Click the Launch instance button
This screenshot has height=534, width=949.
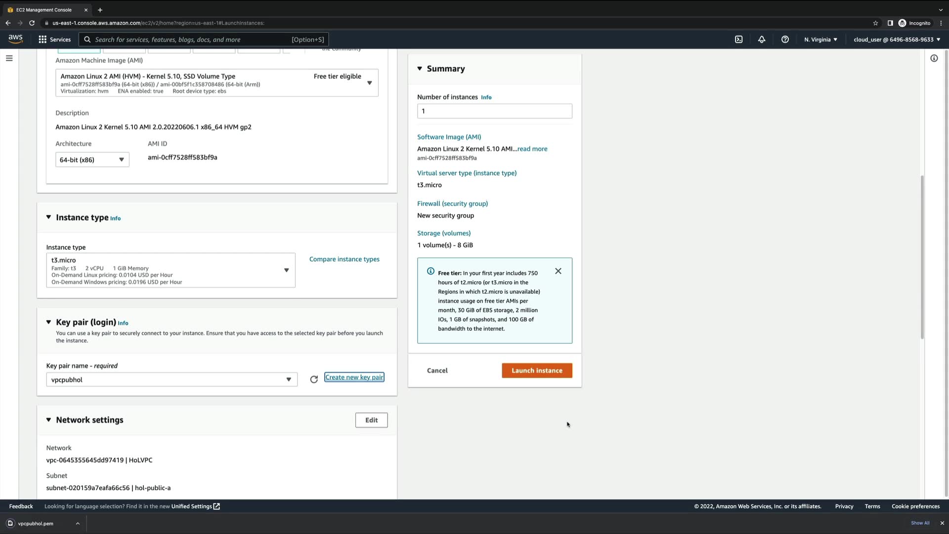pos(537,371)
